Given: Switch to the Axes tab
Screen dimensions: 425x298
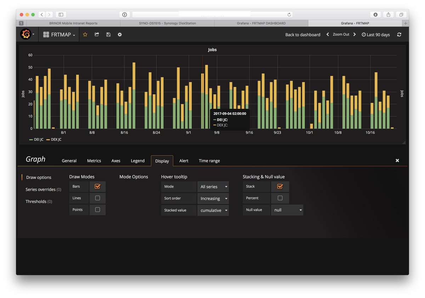Looking at the screenshot, I should [x=116, y=161].
